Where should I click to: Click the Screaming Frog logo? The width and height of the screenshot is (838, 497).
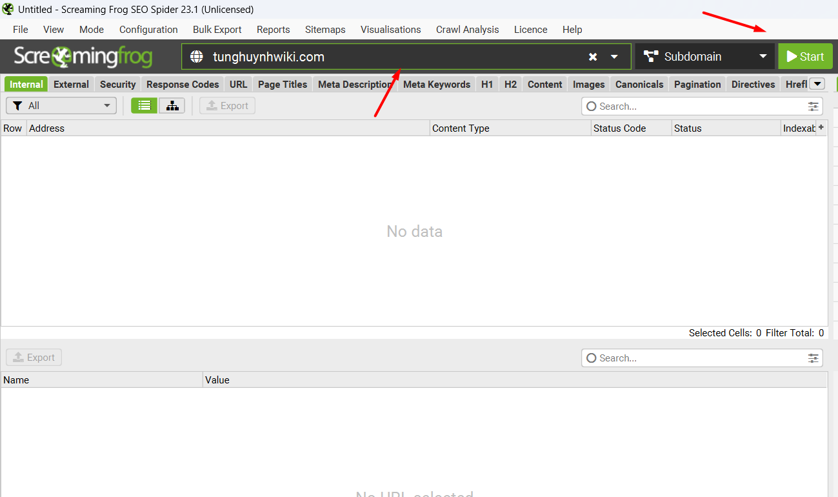point(83,57)
